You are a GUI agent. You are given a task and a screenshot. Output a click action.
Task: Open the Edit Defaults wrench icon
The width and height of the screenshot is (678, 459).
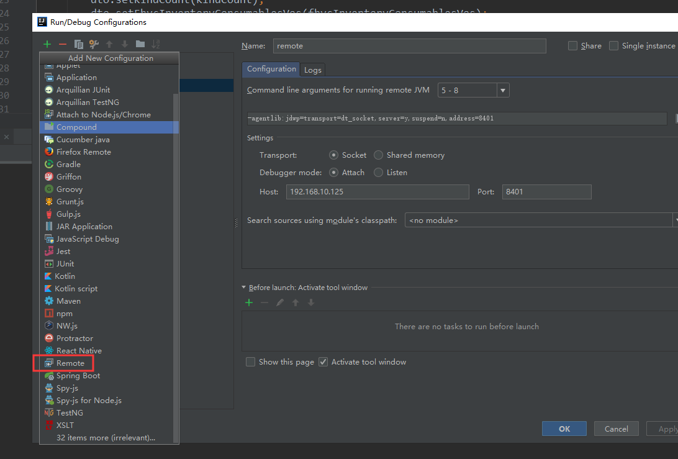click(x=94, y=44)
